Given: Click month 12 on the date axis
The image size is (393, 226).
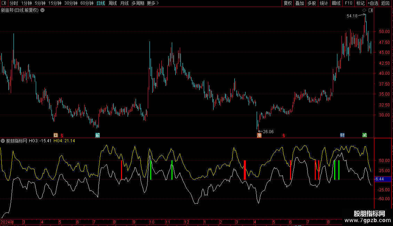Looking at the screenshot, I should (x=187, y=222).
